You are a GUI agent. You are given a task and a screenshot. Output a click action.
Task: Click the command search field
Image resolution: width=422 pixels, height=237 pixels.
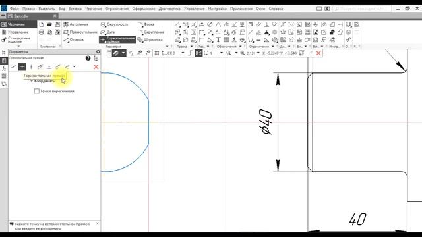(x=362, y=9)
